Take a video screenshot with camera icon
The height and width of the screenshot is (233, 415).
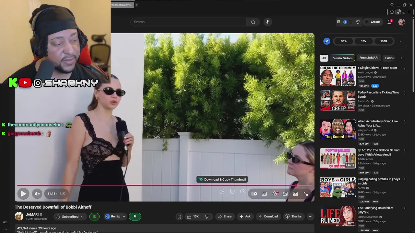pyautogui.click(x=243, y=191)
